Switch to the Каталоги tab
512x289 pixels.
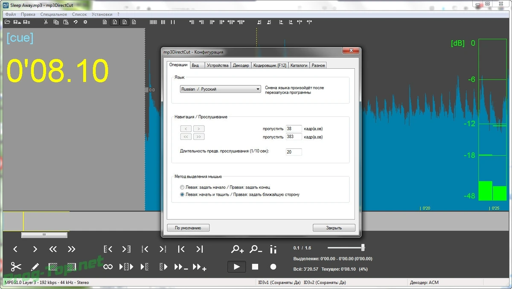click(299, 65)
